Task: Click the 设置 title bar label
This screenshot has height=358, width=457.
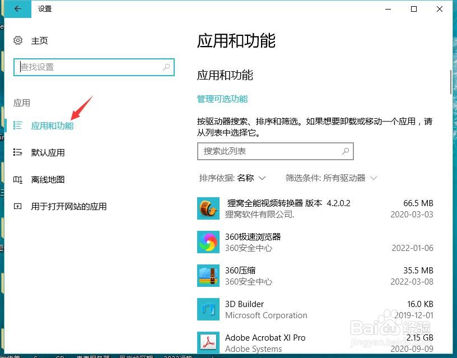Action: pos(44,9)
